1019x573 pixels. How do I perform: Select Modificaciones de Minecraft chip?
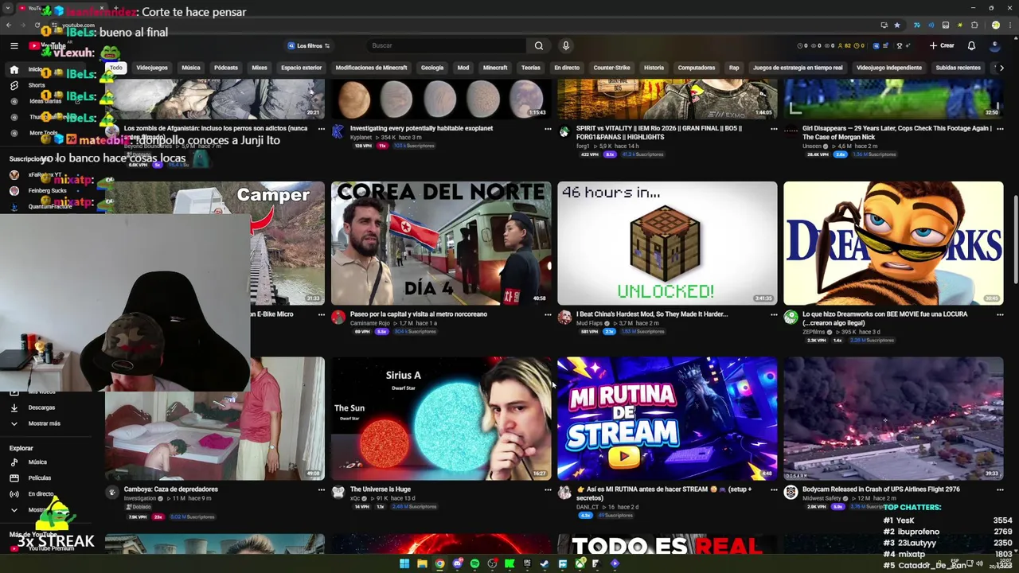coord(371,68)
